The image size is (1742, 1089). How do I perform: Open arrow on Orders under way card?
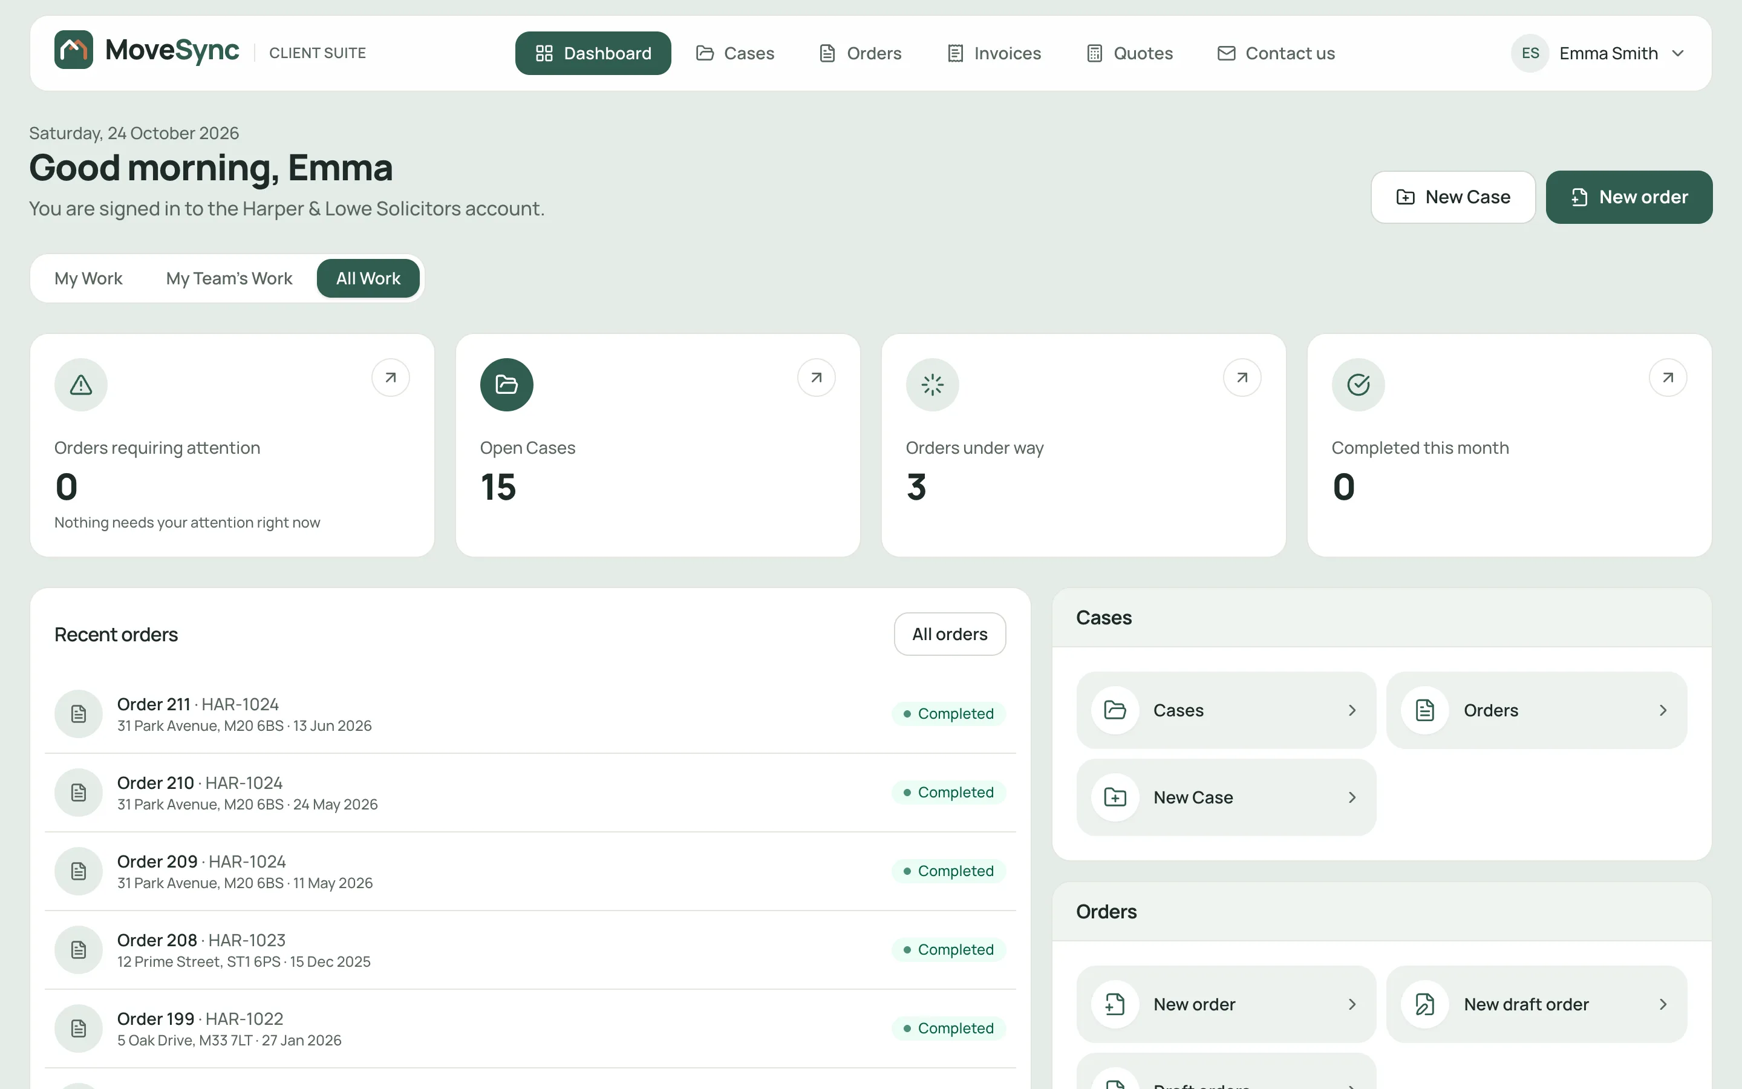[1242, 378]
